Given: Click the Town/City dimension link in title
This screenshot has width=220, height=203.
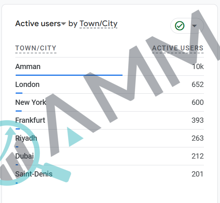Looking at the screenshot, I should (x=98, y=24).
